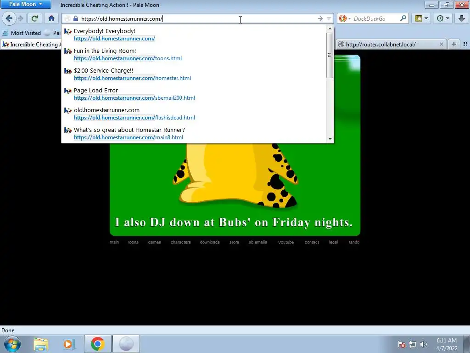Open Windows Media Player from taskbar

[x=68, y=344]
